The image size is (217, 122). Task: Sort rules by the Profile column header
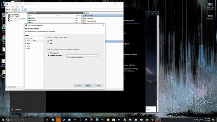(78, 16)
